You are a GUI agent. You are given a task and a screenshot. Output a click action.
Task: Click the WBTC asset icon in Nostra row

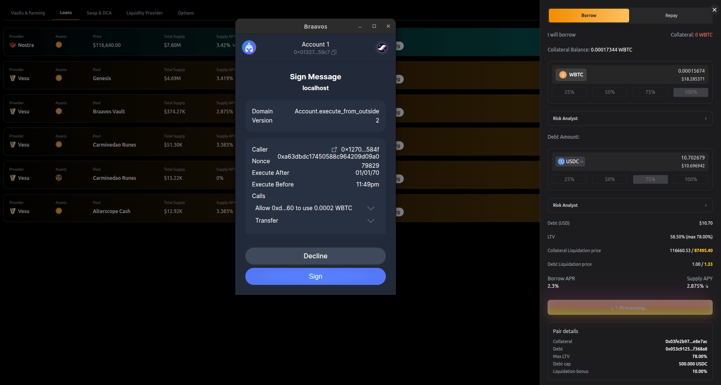(59, 45)
